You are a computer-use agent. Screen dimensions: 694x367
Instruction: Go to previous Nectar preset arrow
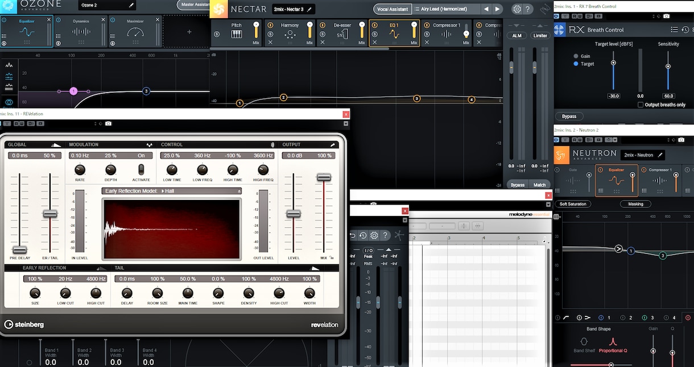pyautogui.click(x=486, y=9)
